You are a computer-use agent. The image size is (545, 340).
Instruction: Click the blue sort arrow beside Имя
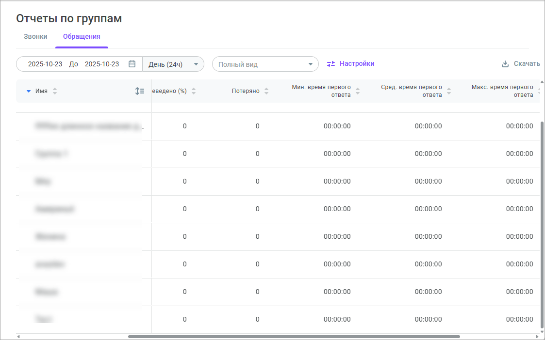click(29, 91)
